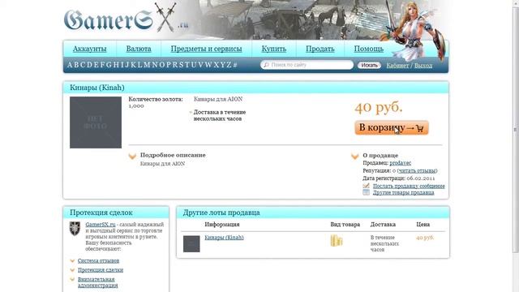Image resolution: width=519 pixels, height=292 pixels.
Task: Open Кинары (Kinah) lot link
Action: pyautogui.click(x=224, y=238)
